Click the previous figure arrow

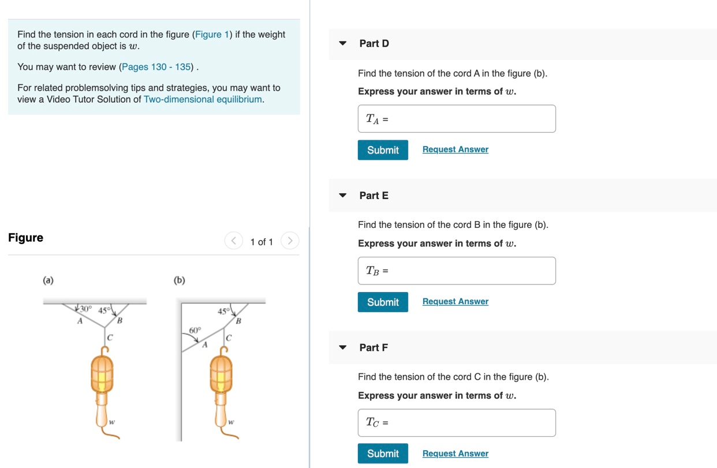(x=233, y=241)
